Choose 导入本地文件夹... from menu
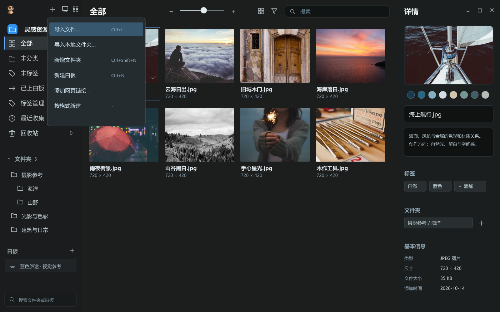This screenshot has width=500, height=312. (x=96, y=45)
